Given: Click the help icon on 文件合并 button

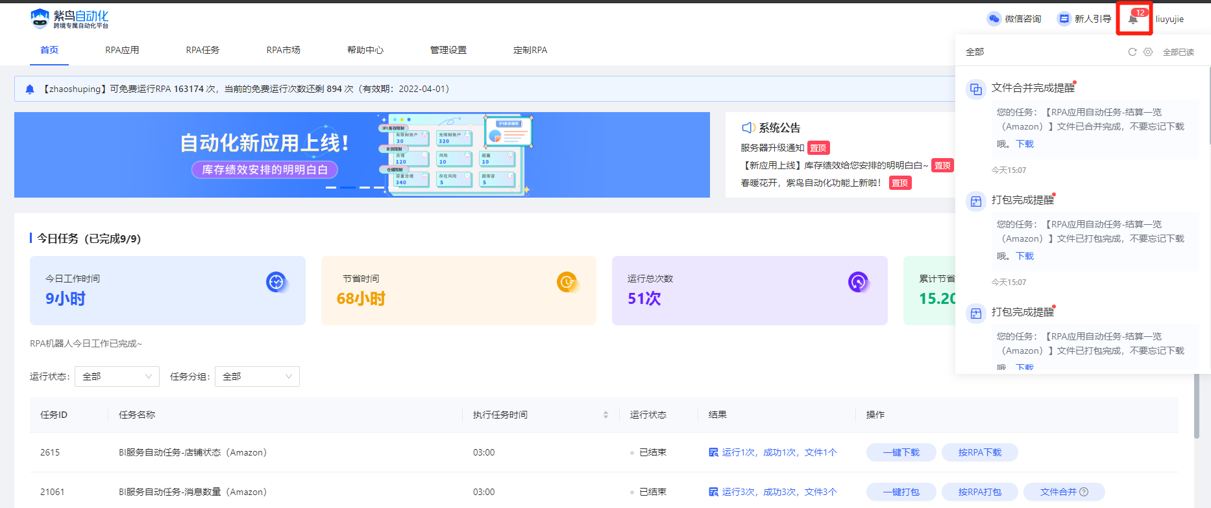Looking at the screenshot, I should (1084, 492).
